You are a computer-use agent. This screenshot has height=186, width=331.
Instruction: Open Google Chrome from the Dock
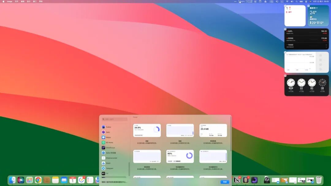pyautogui.click(x=38, y=180)
